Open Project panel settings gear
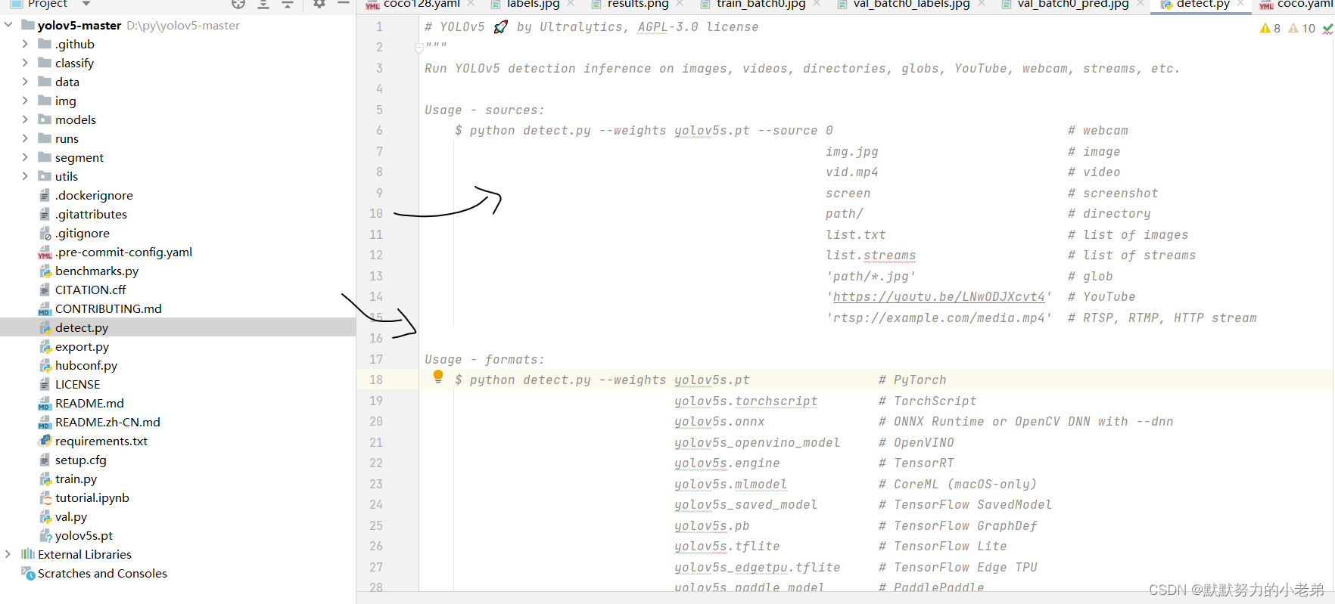Viewport: 1335px width, 604px height. (x=319, y=4)
